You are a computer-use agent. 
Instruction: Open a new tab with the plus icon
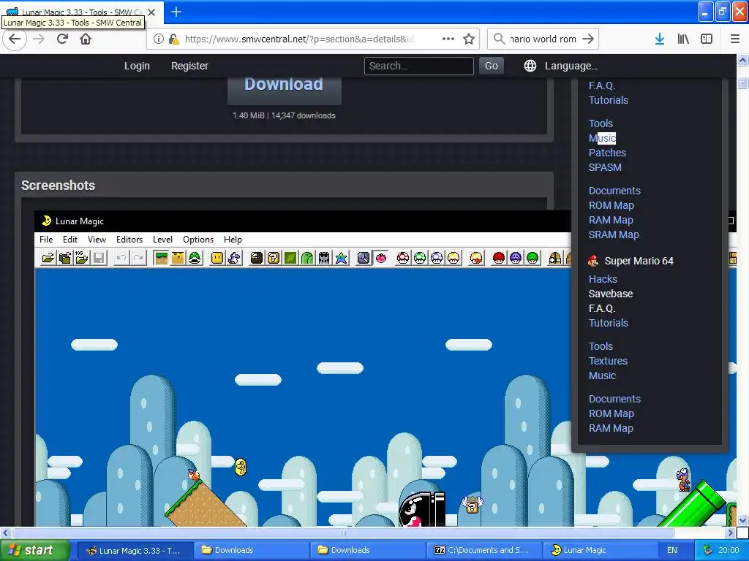[176, 12]
